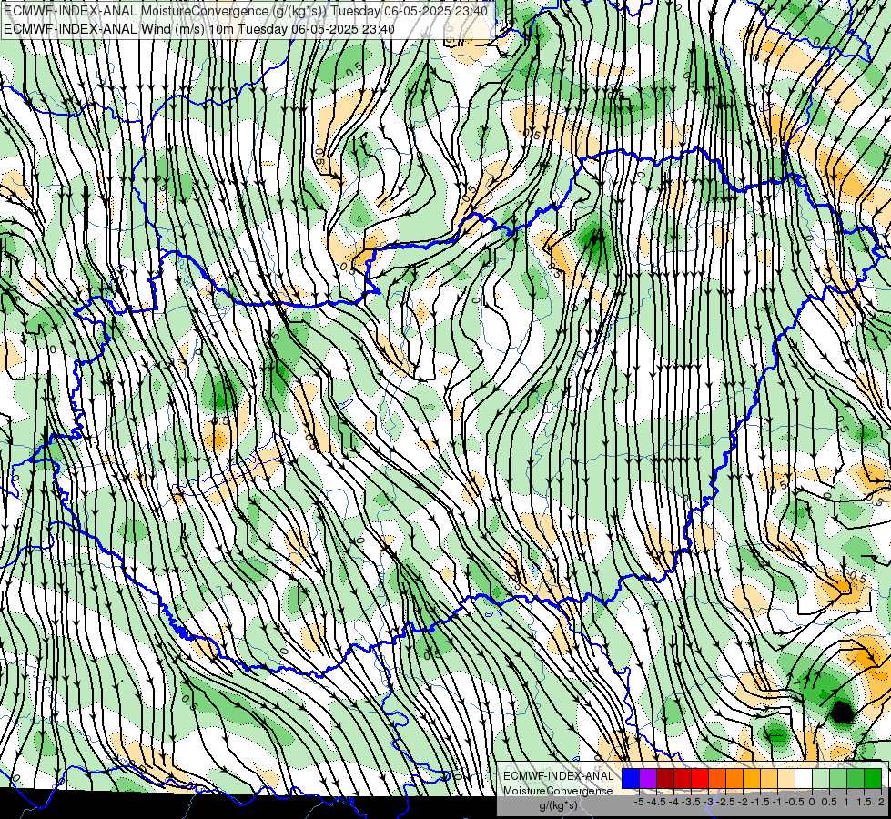The width and height of the screenshot is (891, 819).
Task: Click the Wind (m/s) 10m title line
Action: (199, 29)
